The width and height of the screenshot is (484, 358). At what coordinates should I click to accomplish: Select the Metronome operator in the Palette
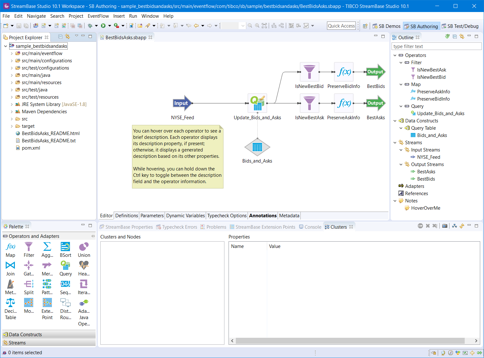(x=10, y=287)
